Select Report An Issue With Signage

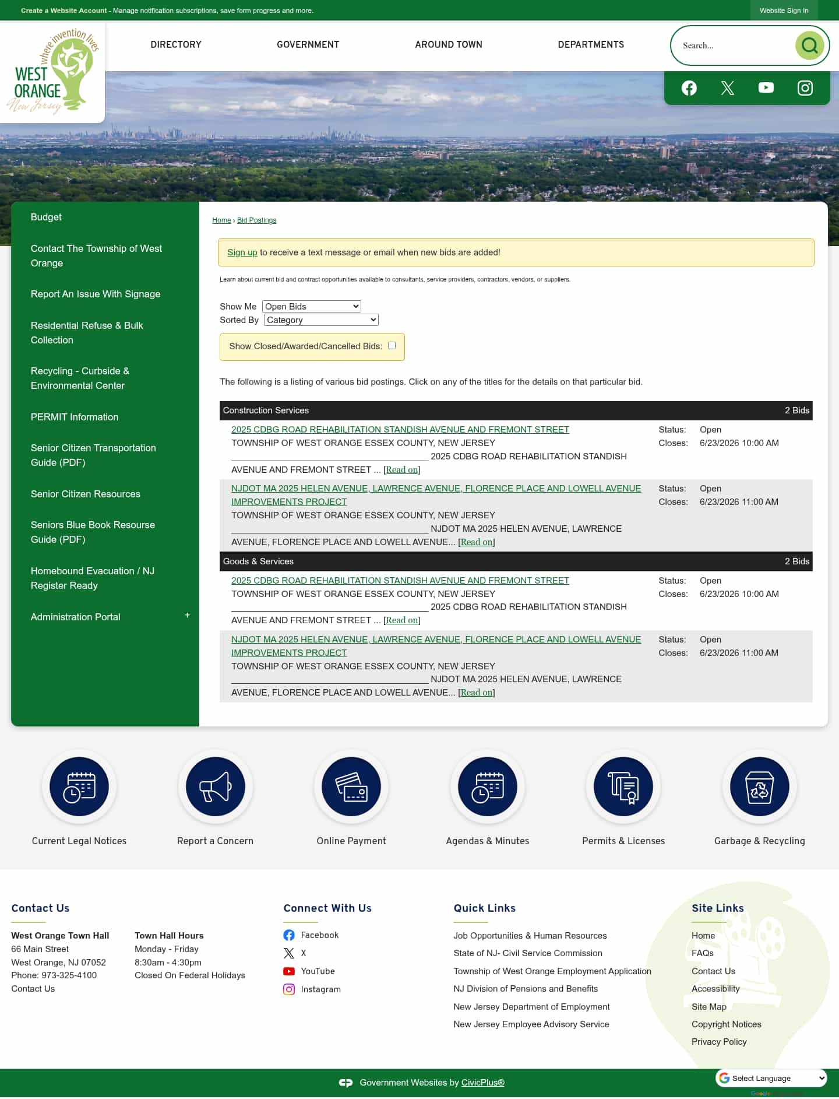[x=96, y=294]
